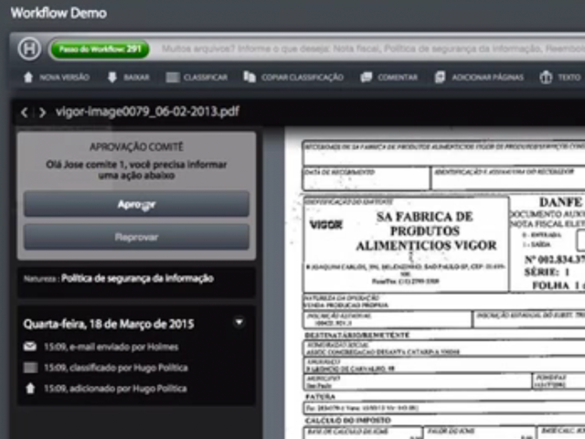
Task: Select entry e-mail enviado por Holmes
Action: tap(112, 347)
